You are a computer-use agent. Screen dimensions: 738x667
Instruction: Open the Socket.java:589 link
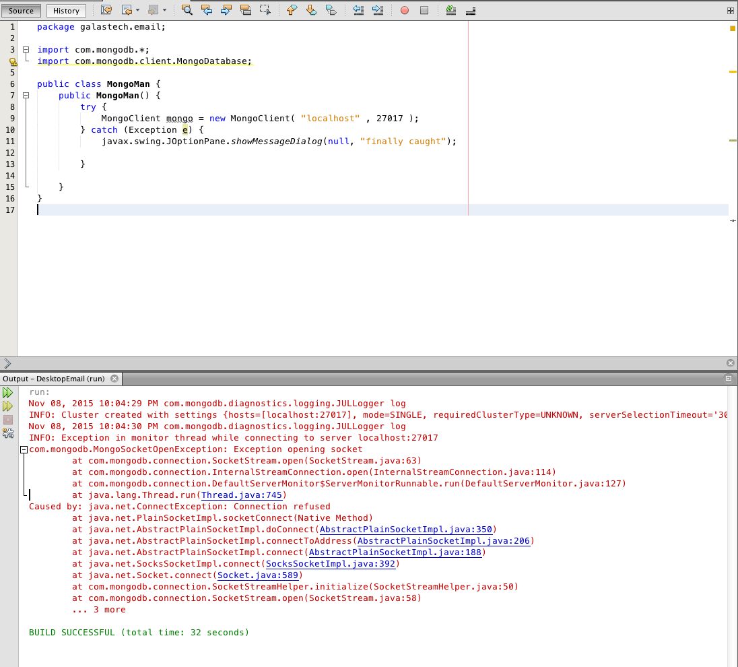(258, 575)
